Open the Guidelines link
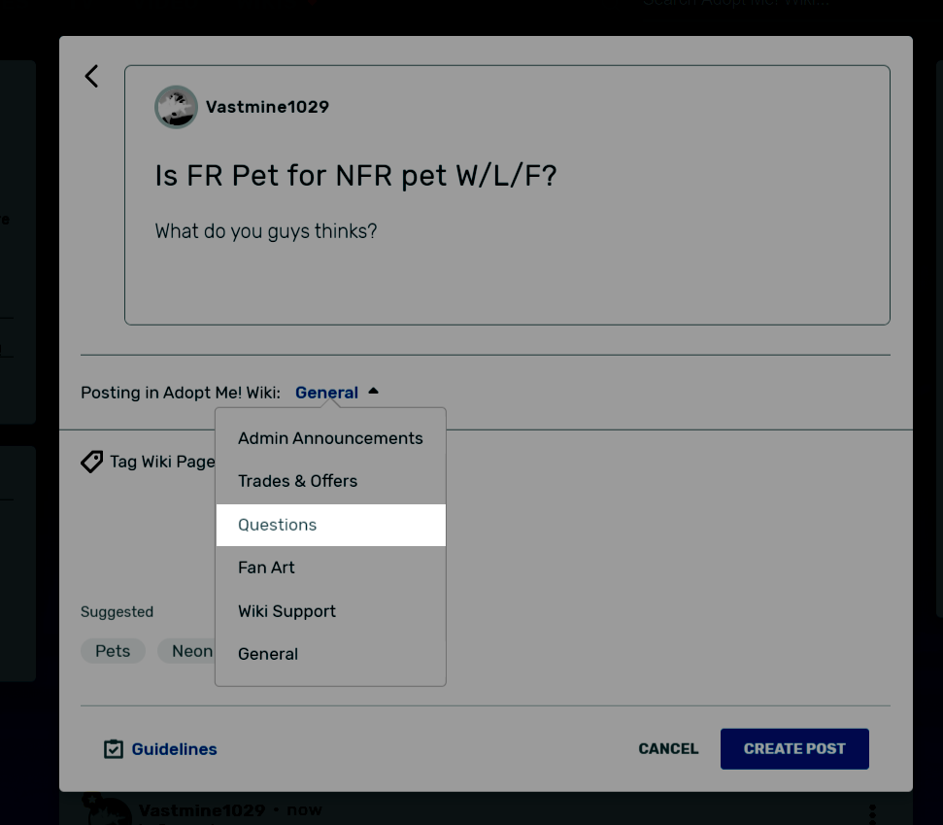943x825 pixels. pos(175,749)
